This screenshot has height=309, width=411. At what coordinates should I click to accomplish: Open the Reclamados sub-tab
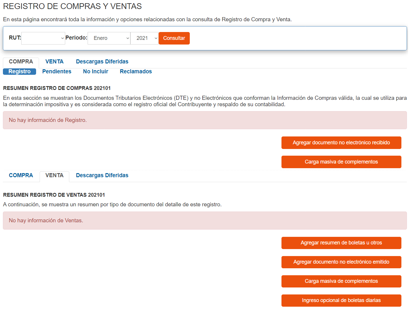136,71
